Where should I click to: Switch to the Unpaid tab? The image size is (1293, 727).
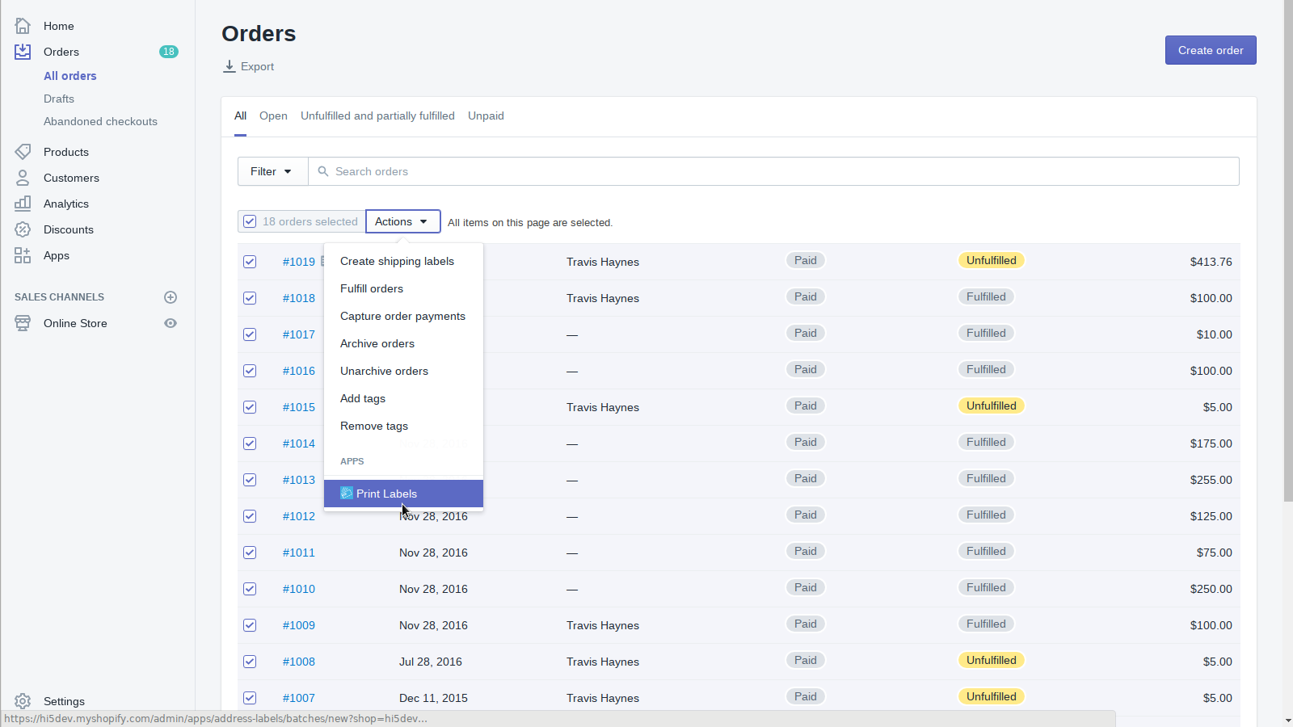tap(486, 116)
